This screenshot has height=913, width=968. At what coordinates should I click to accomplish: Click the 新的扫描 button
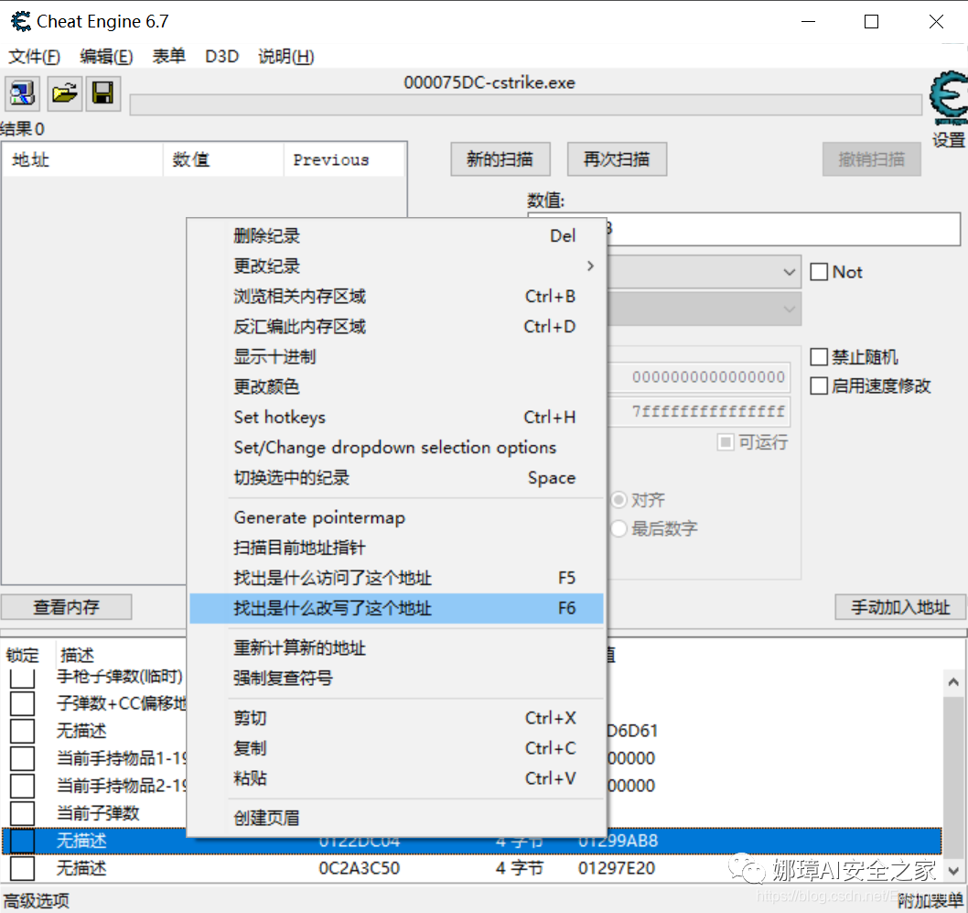[x=500, y=159]
